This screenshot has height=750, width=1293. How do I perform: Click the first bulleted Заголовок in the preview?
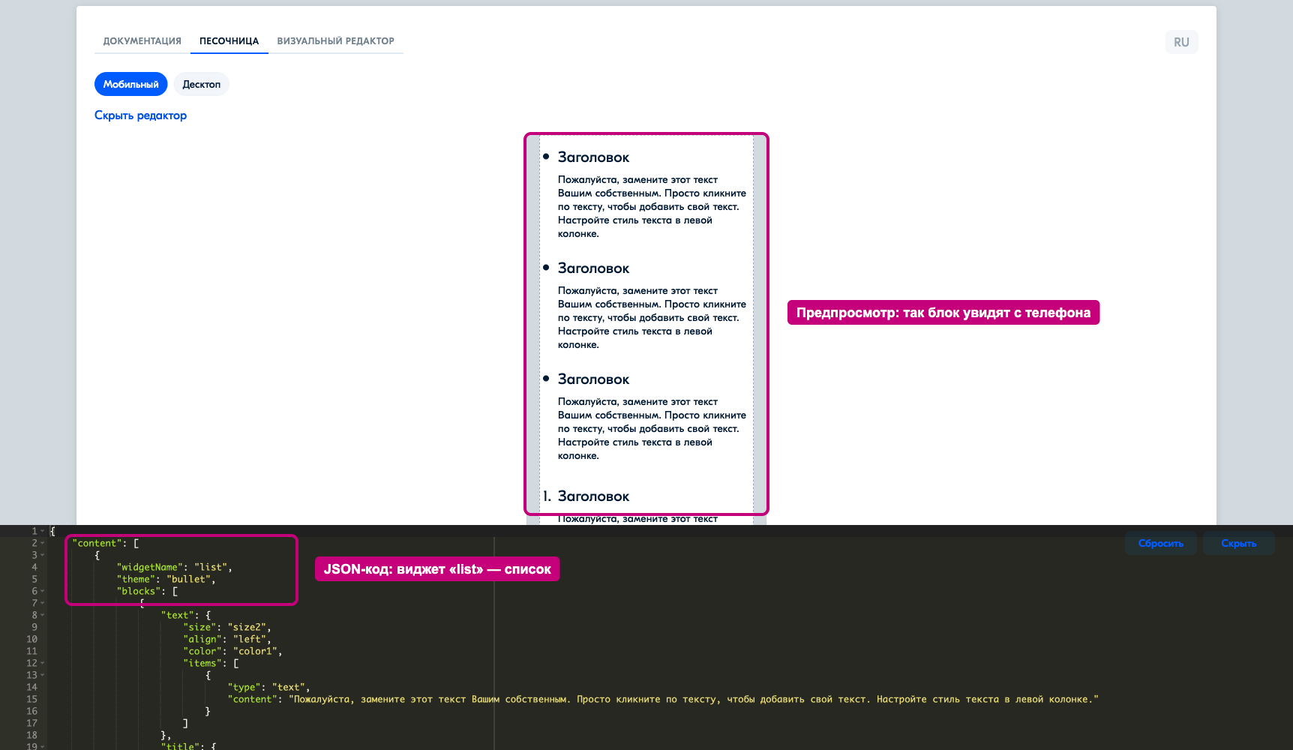[593, 157]
